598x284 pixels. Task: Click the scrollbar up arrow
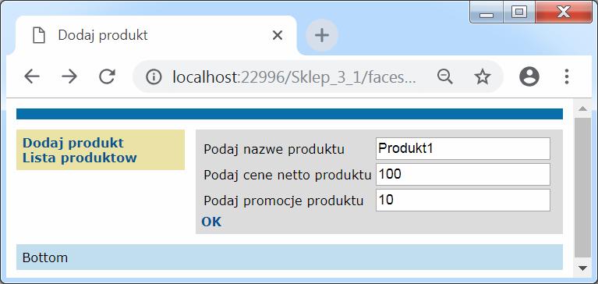582,109
